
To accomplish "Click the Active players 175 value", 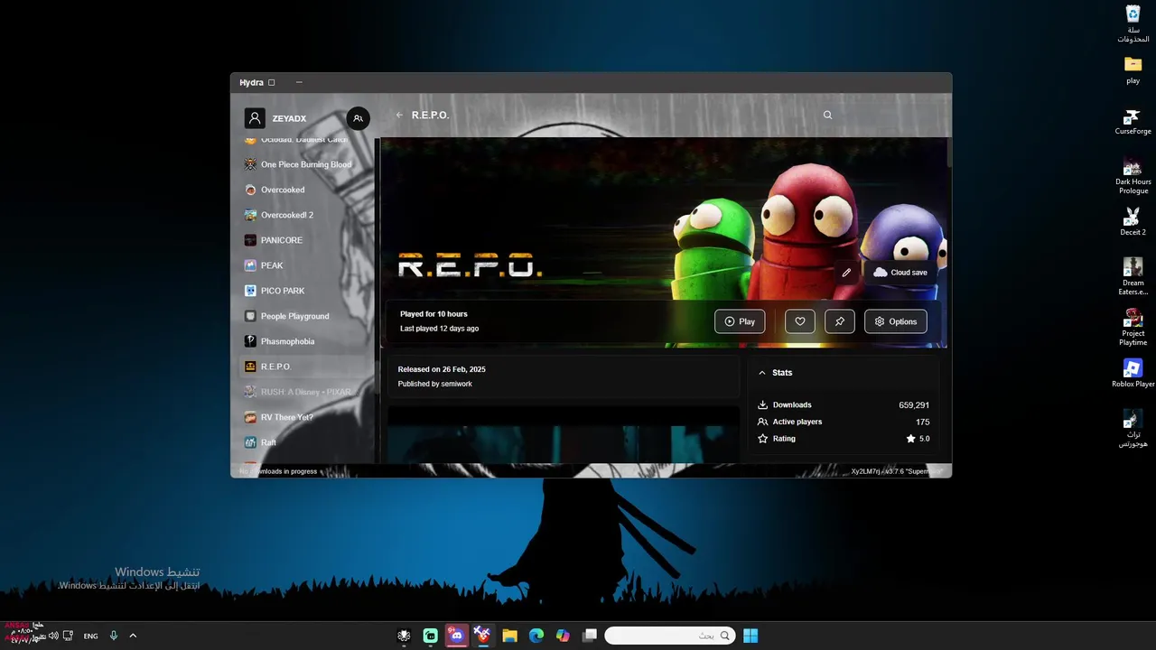I will tap(922, 422).
